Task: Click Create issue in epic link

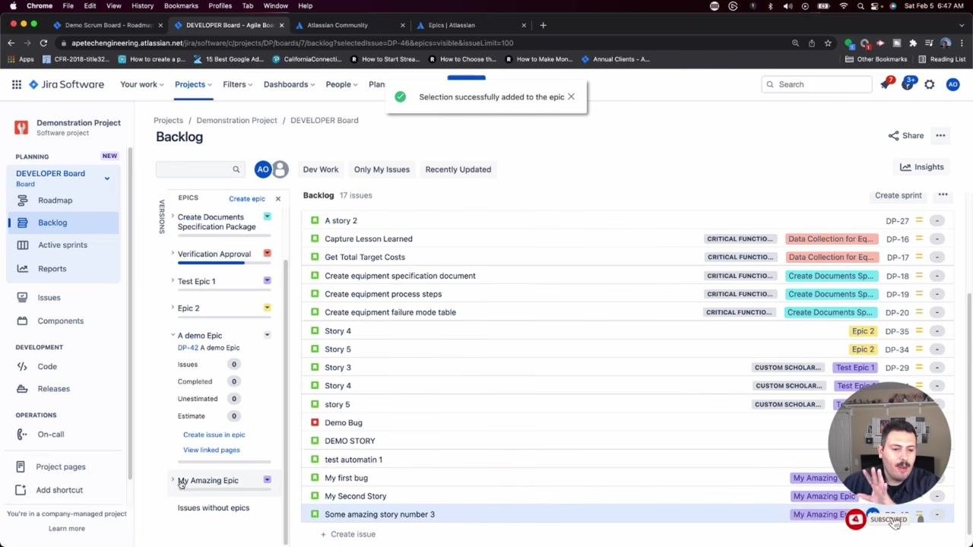Action: [x=214, y=435]
